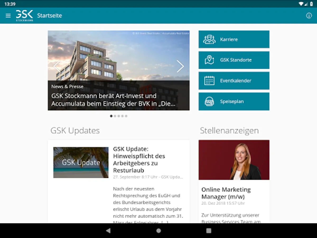Open the Art-Invest news headline
Screen dimensions: 317x238
pyautogui.click(x=113, y=100)
